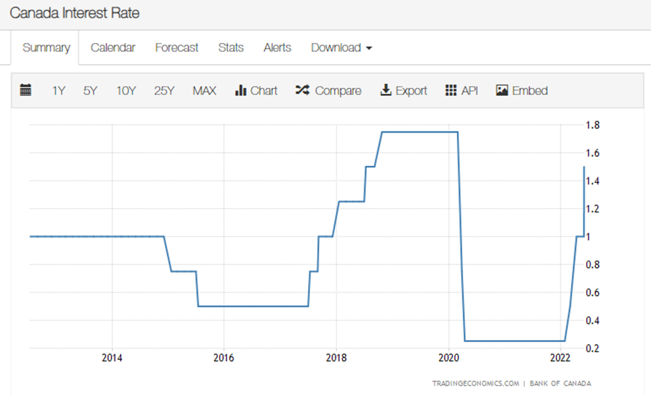Click the 1.2 y-axis value
The width and height of the screenshot is (651, 395).
tap(593, 209)
